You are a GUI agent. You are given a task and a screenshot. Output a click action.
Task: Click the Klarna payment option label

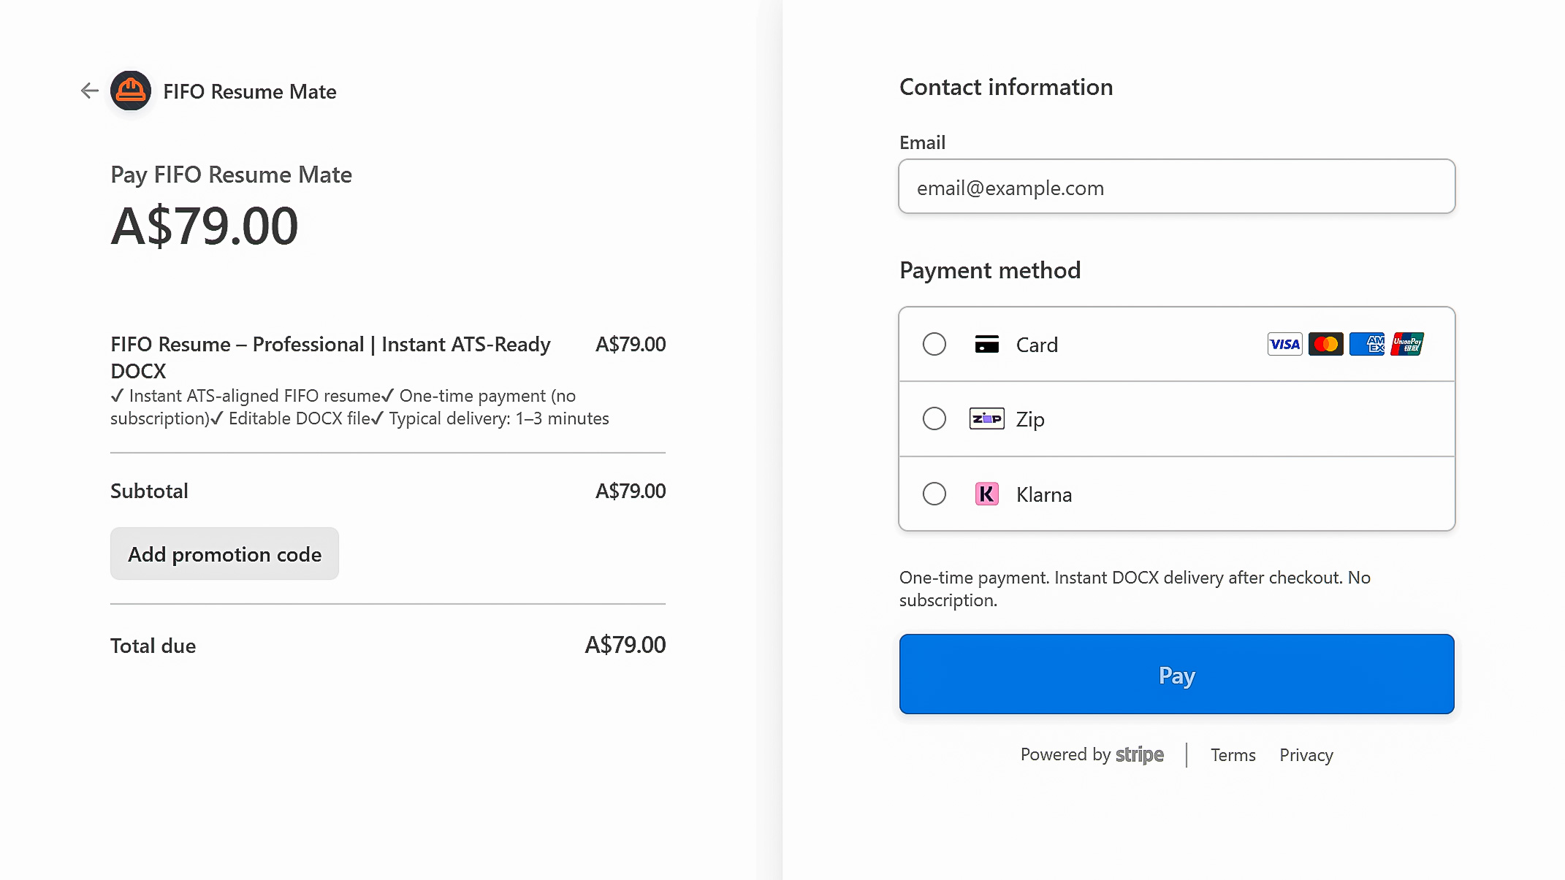[x=1043, y=494]
